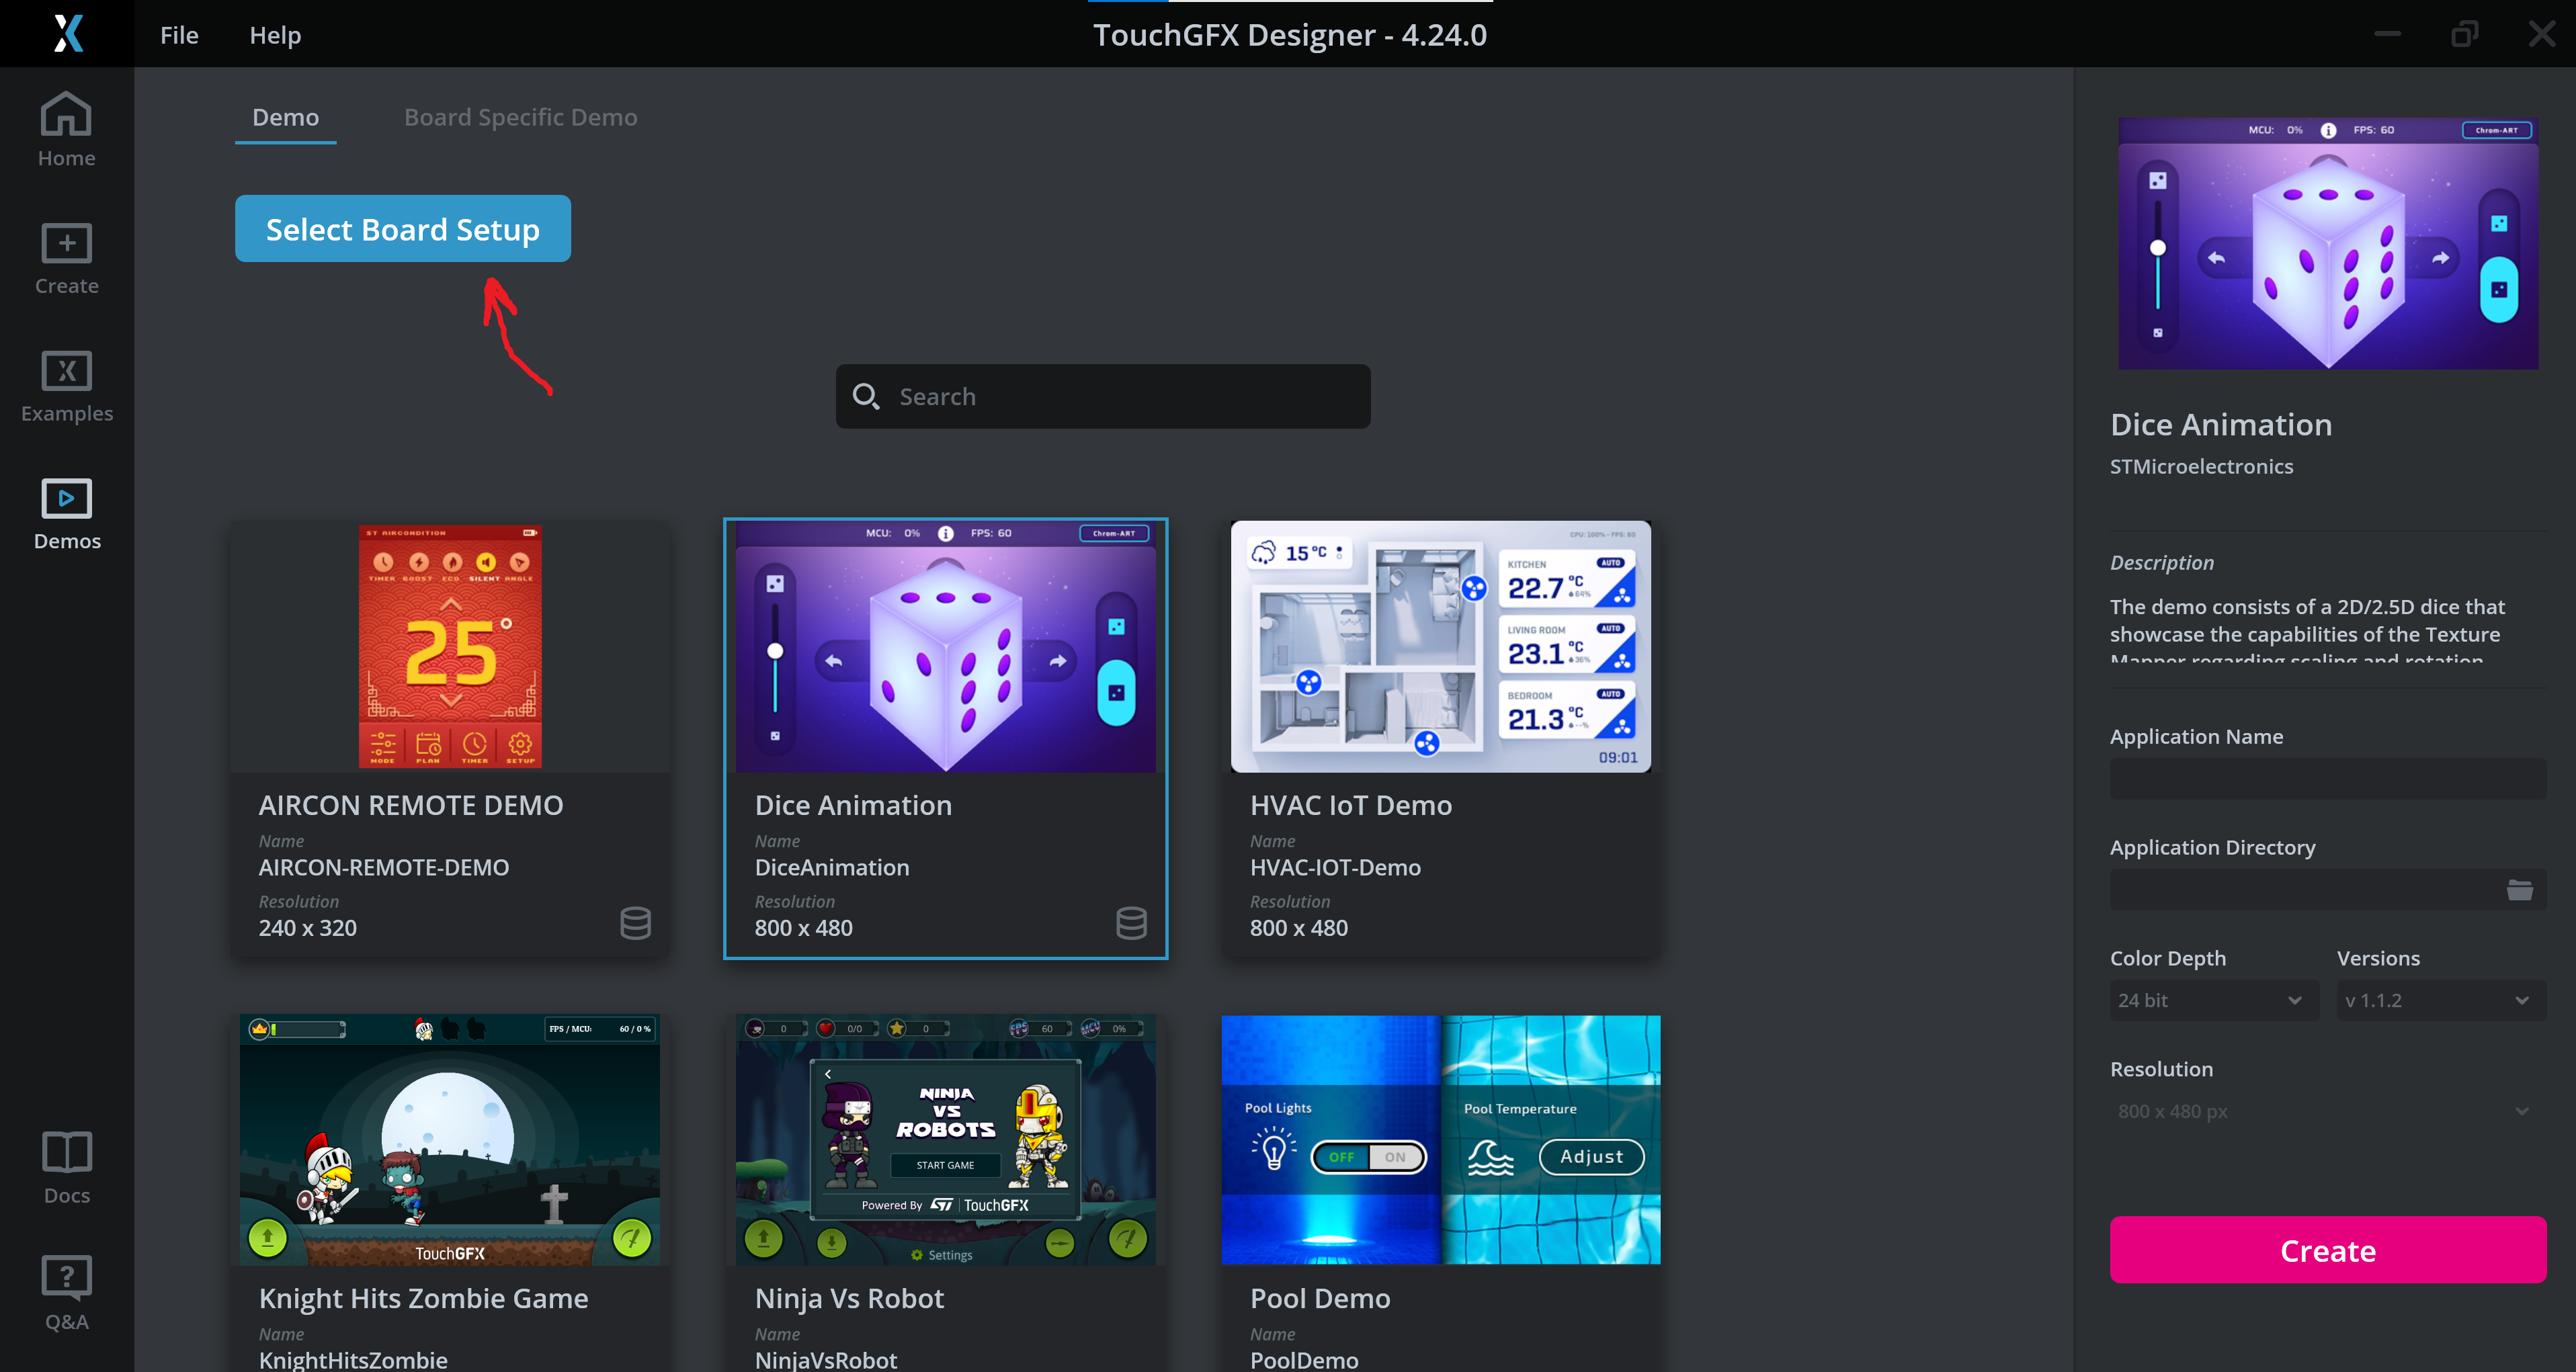
Task: Click the pink Create button
Action: tap(2327, 1250)
